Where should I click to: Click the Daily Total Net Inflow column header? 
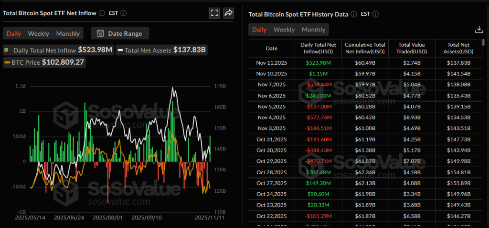(318, 48)
